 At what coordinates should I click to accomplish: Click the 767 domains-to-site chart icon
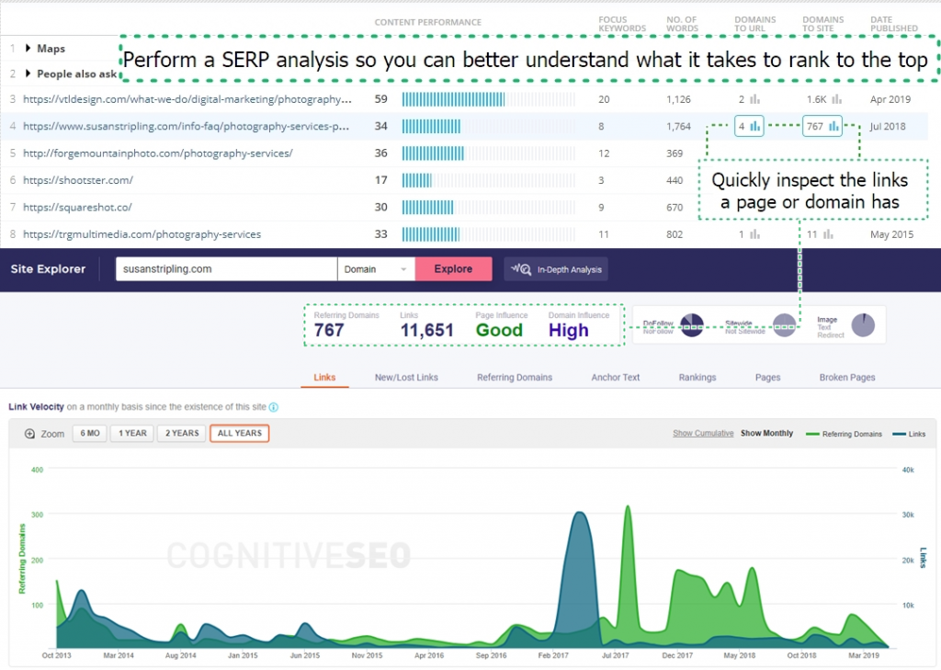(833, 126)
